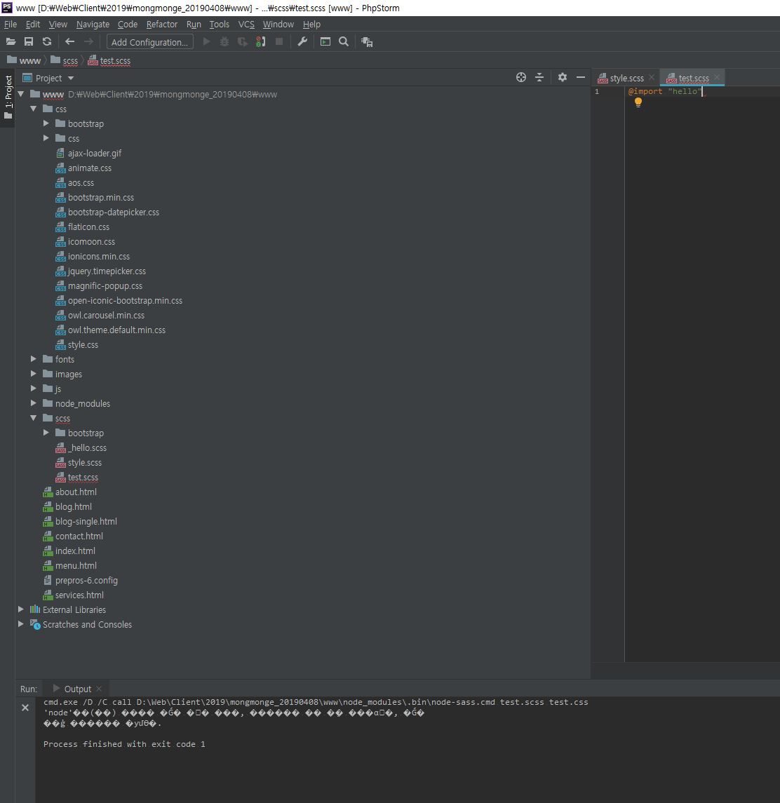Viewport: 780px width, 803px height.
Task: Open Settings with the wrench icon
Action: click(x=303, y=41)
